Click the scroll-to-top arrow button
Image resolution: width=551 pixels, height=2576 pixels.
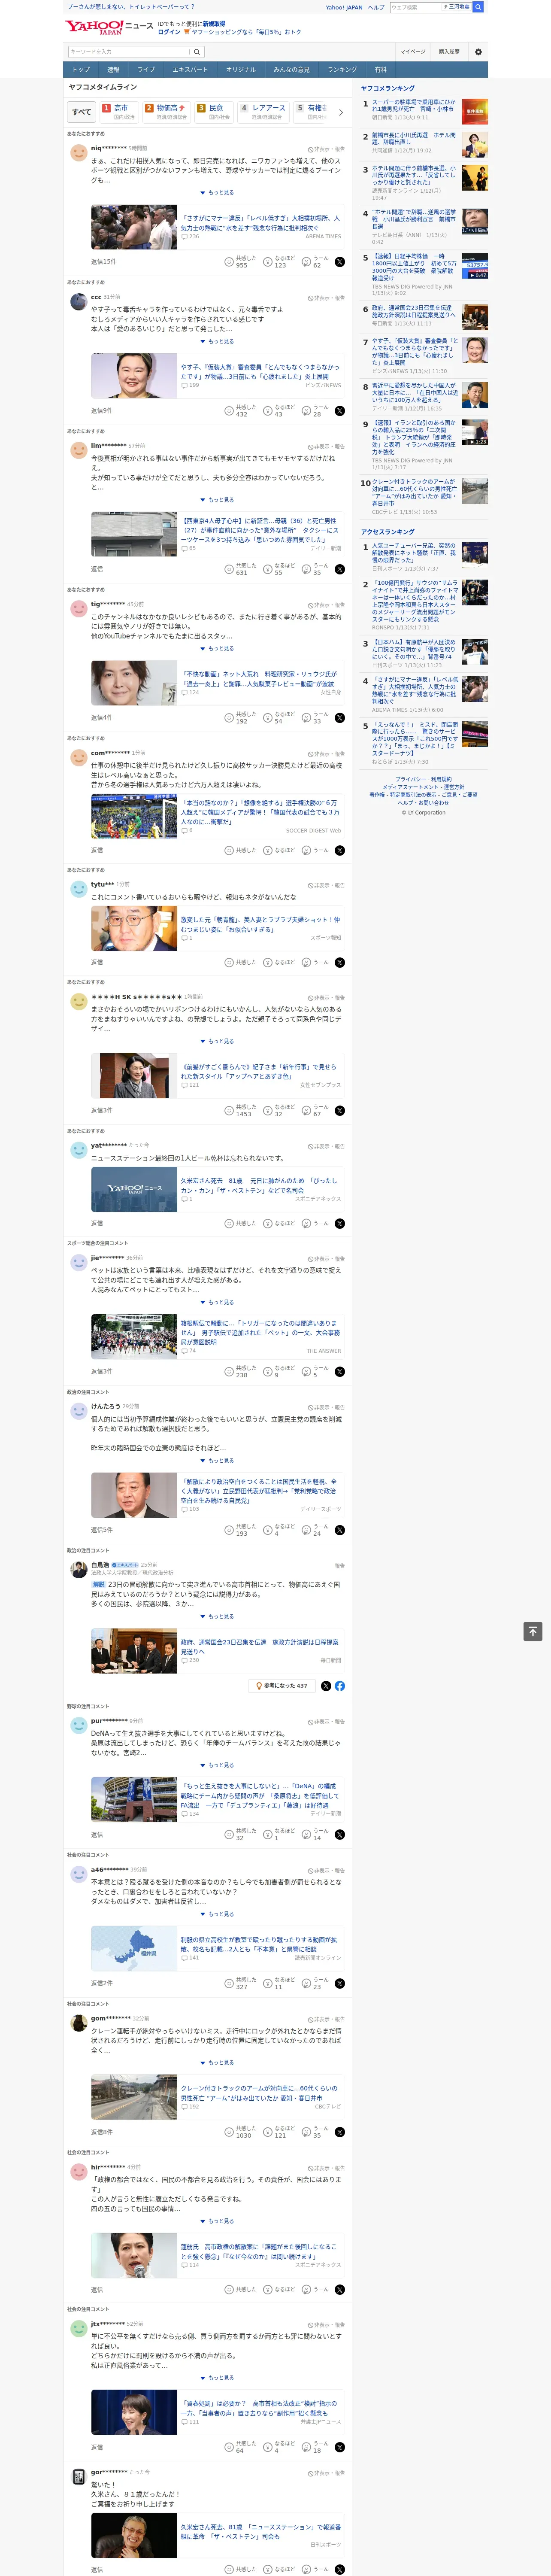coord(533,1631)
